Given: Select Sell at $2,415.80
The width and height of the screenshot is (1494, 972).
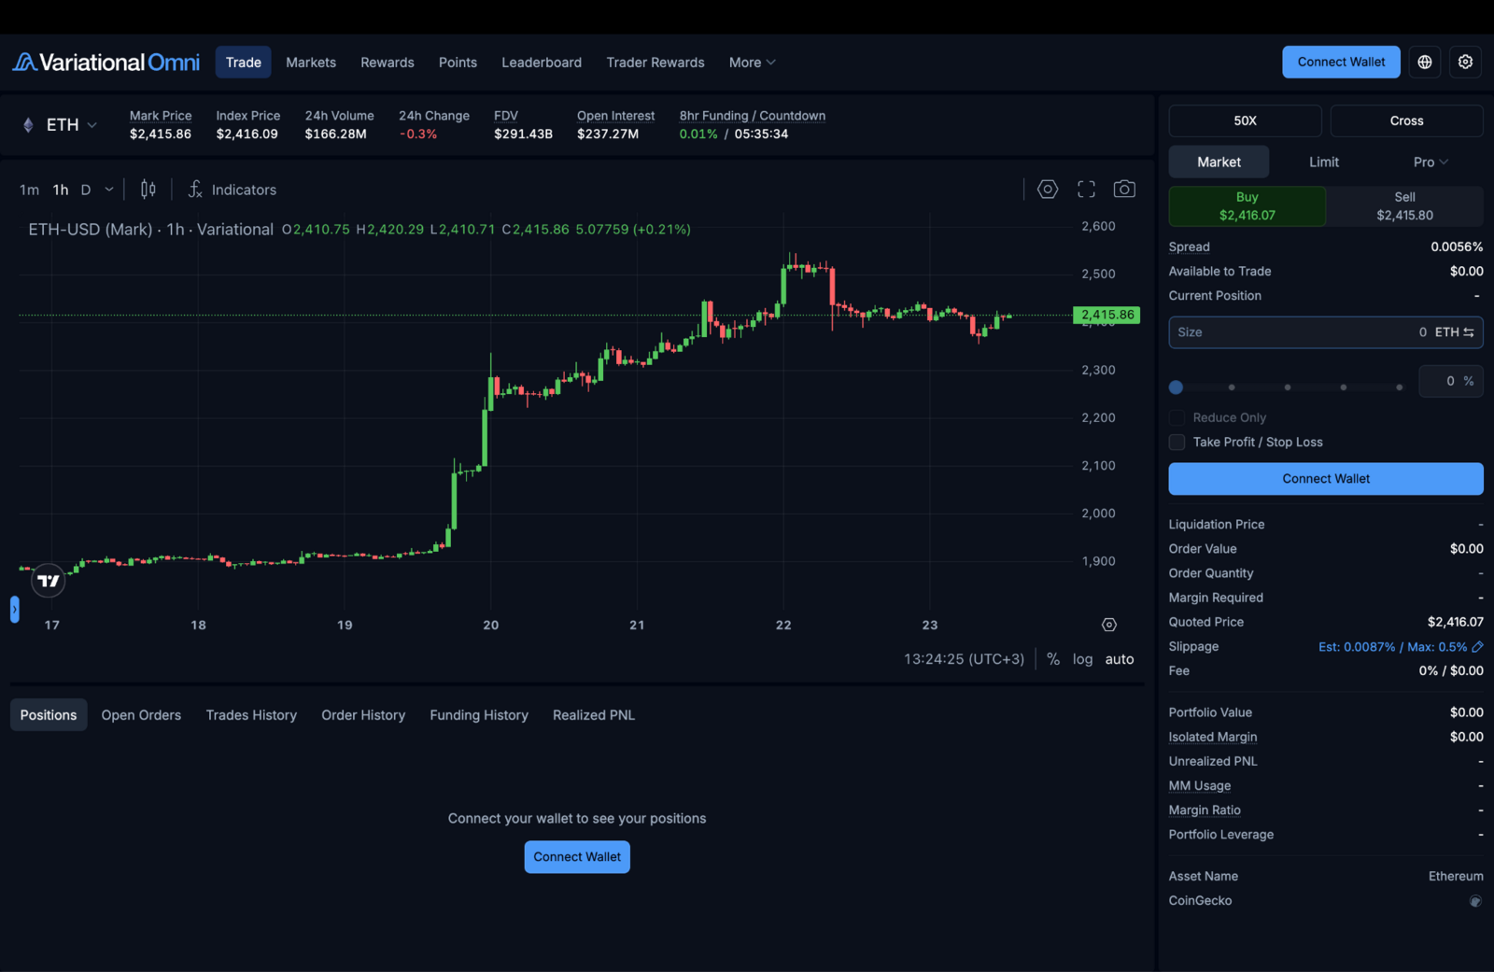Looking at the screenshot, I should [1404, 205].
